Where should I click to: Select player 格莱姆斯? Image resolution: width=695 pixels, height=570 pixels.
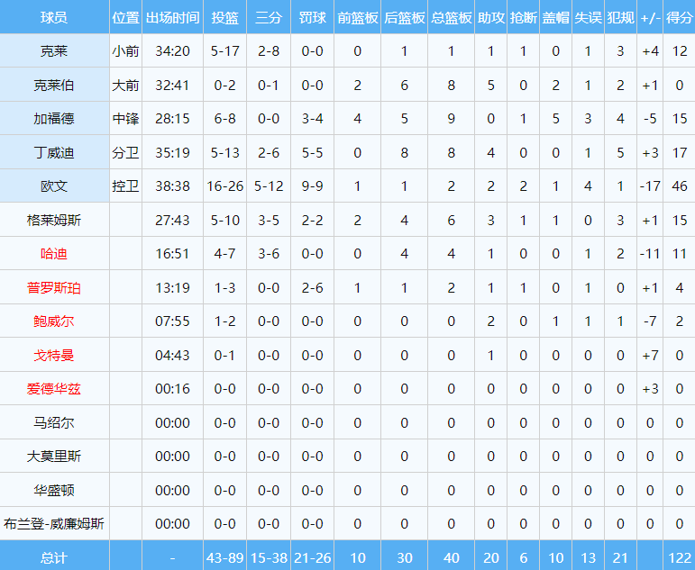coord(54,220)
